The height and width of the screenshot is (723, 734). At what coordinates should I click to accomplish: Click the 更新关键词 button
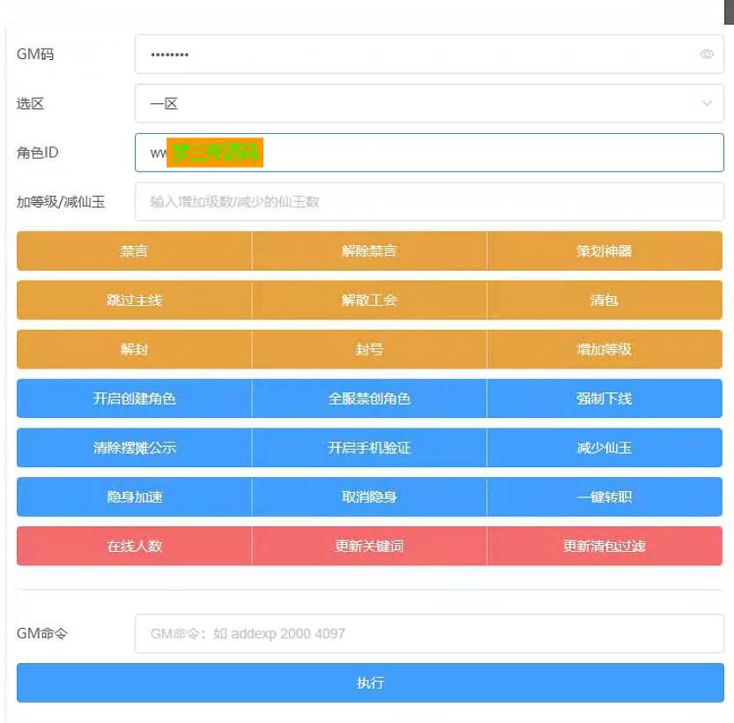click(369, 546)
